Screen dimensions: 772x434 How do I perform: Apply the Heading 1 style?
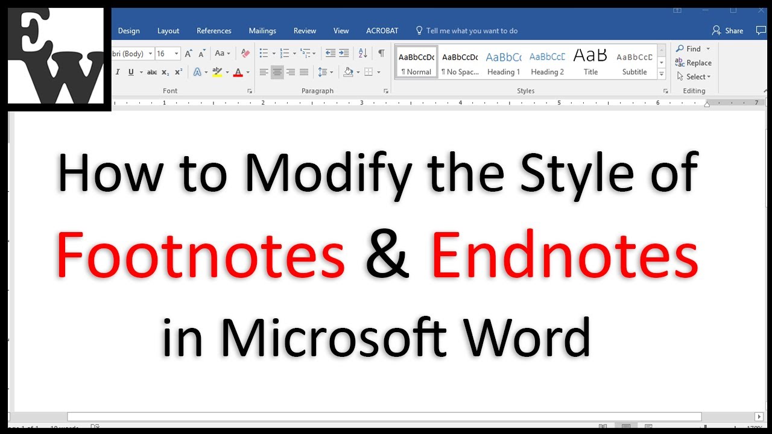(x=504, y=63)
